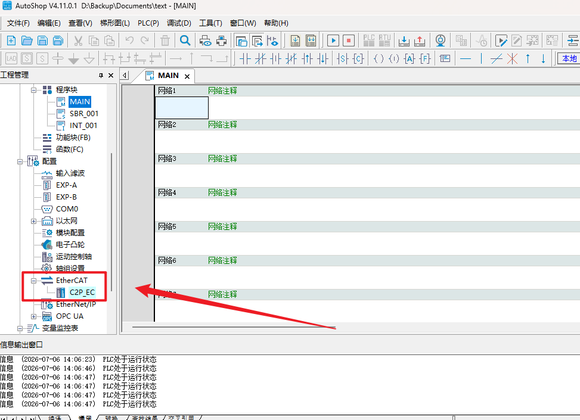Open the 梯形图(L) menu
This screenshot has height=420, width=580.
pyautogui.click(x=114, y=23)
